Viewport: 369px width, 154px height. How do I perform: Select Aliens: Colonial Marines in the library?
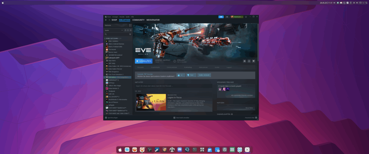point(116,44)
